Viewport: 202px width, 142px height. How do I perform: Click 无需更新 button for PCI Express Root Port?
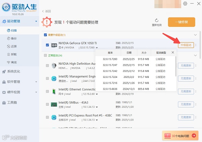(x=186, y=117)
